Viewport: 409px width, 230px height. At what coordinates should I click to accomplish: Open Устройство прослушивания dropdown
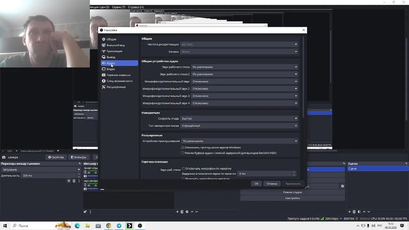tap(240, 141)
